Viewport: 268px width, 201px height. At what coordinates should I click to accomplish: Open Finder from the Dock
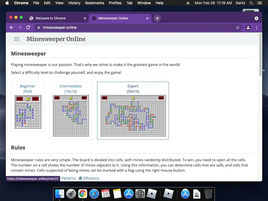59,194
